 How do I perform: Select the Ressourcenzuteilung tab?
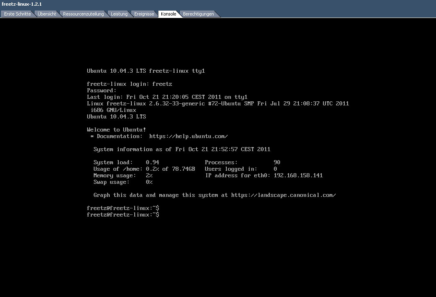click(x=83, y=14)
